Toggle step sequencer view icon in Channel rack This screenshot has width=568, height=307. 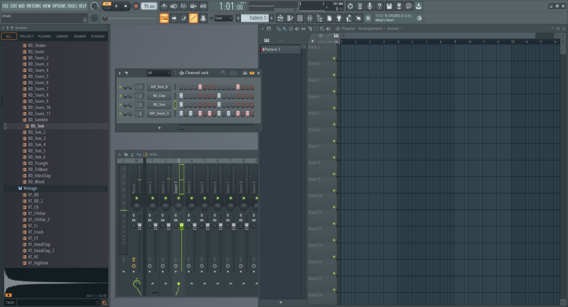click(252, 73)
